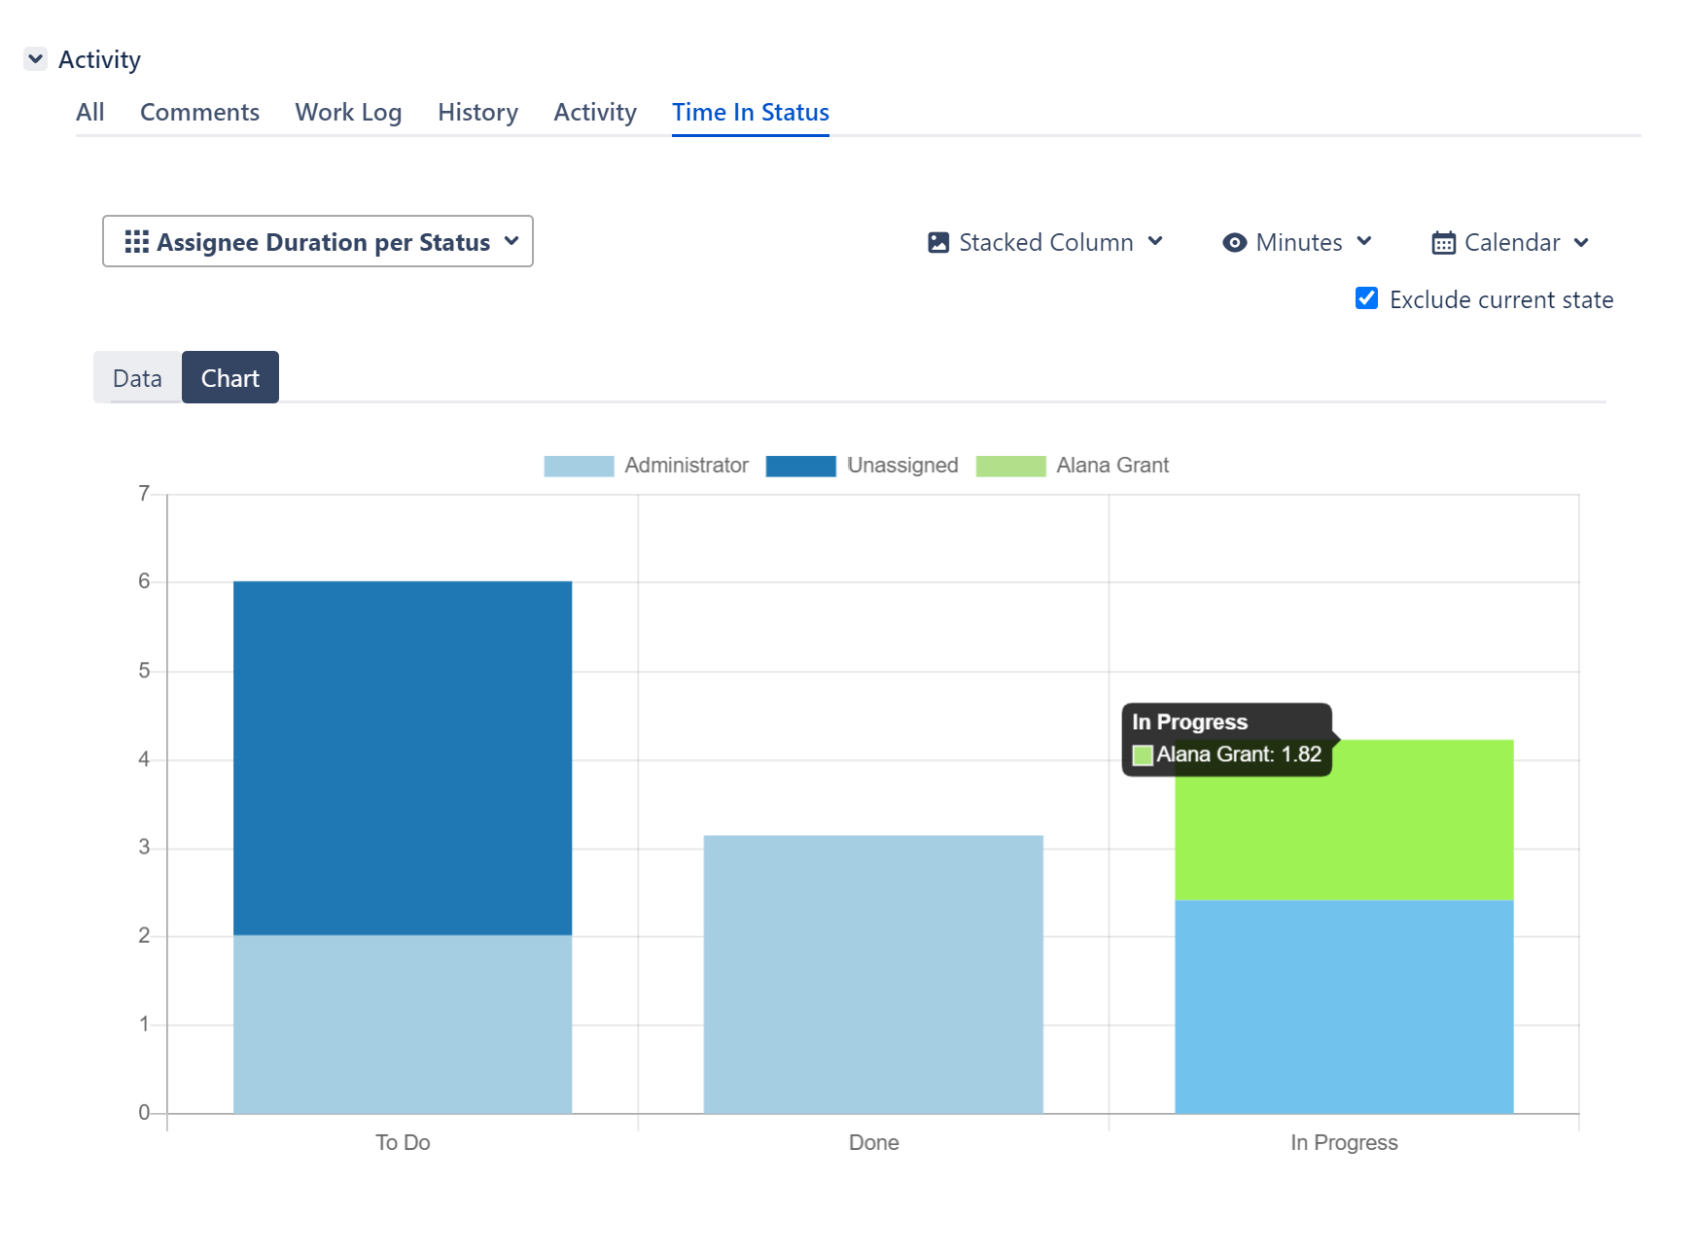Open the Calendar dropdown arrow
Screen dimensions: 1692x1252
pyautogui.click(x=1581, y=243)
